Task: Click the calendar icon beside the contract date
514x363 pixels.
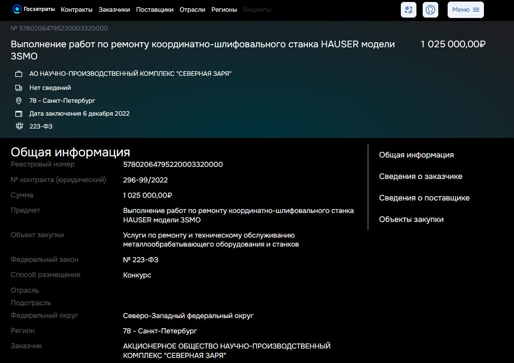Action: [19, 114]
